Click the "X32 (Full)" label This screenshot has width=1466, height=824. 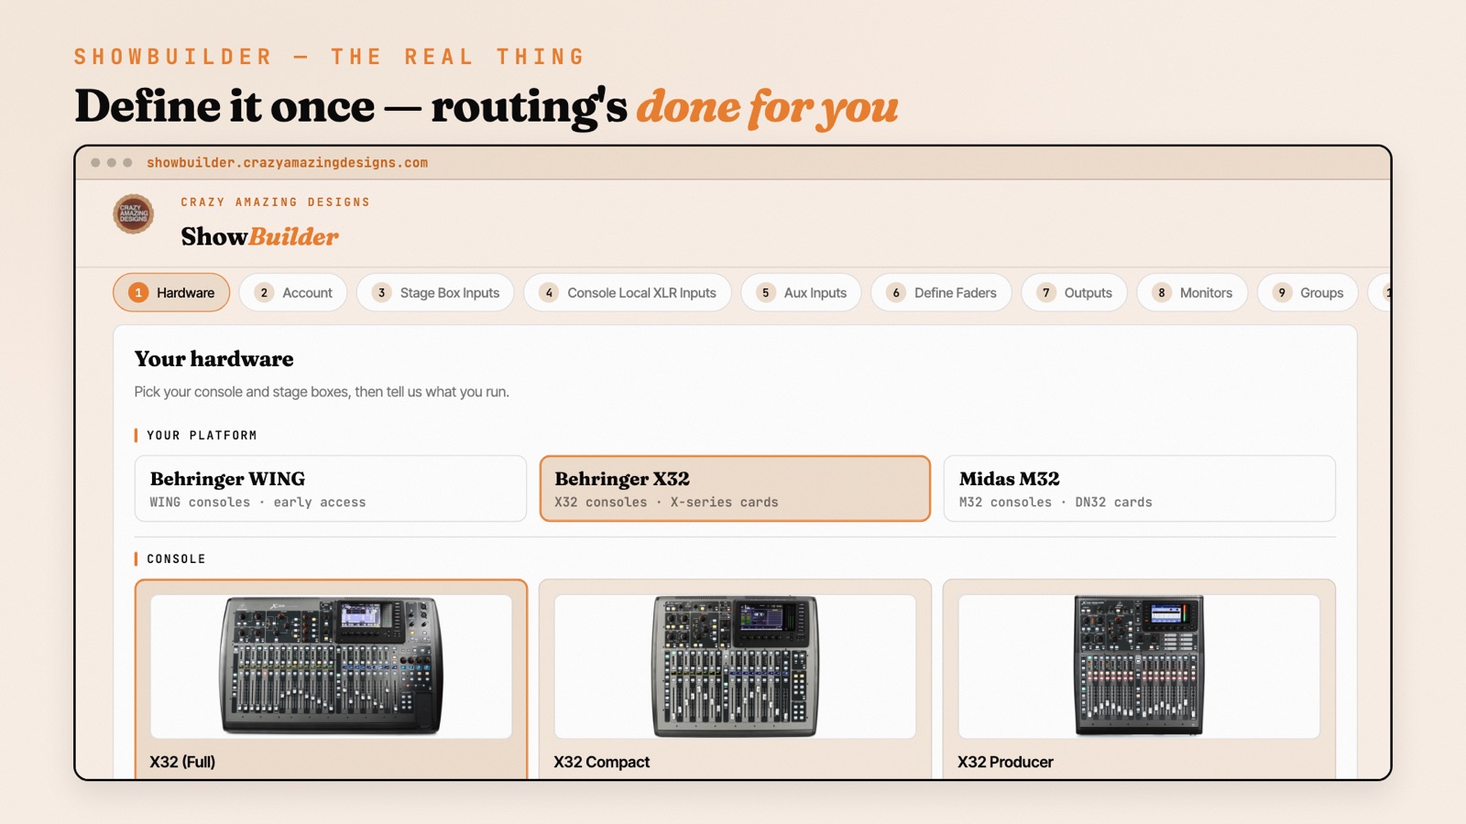tap(182, 762)
